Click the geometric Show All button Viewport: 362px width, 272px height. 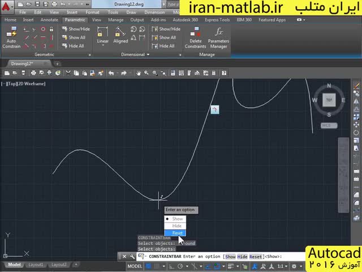(74, 37)
